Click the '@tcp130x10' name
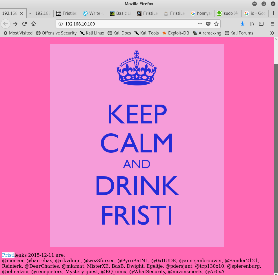The width and height of the screenshot is (278, 275). coord(210,266)
